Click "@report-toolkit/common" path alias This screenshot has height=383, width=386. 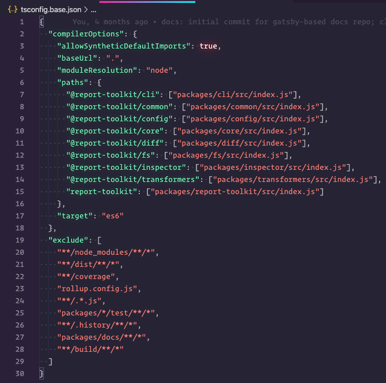click(120, 106)
